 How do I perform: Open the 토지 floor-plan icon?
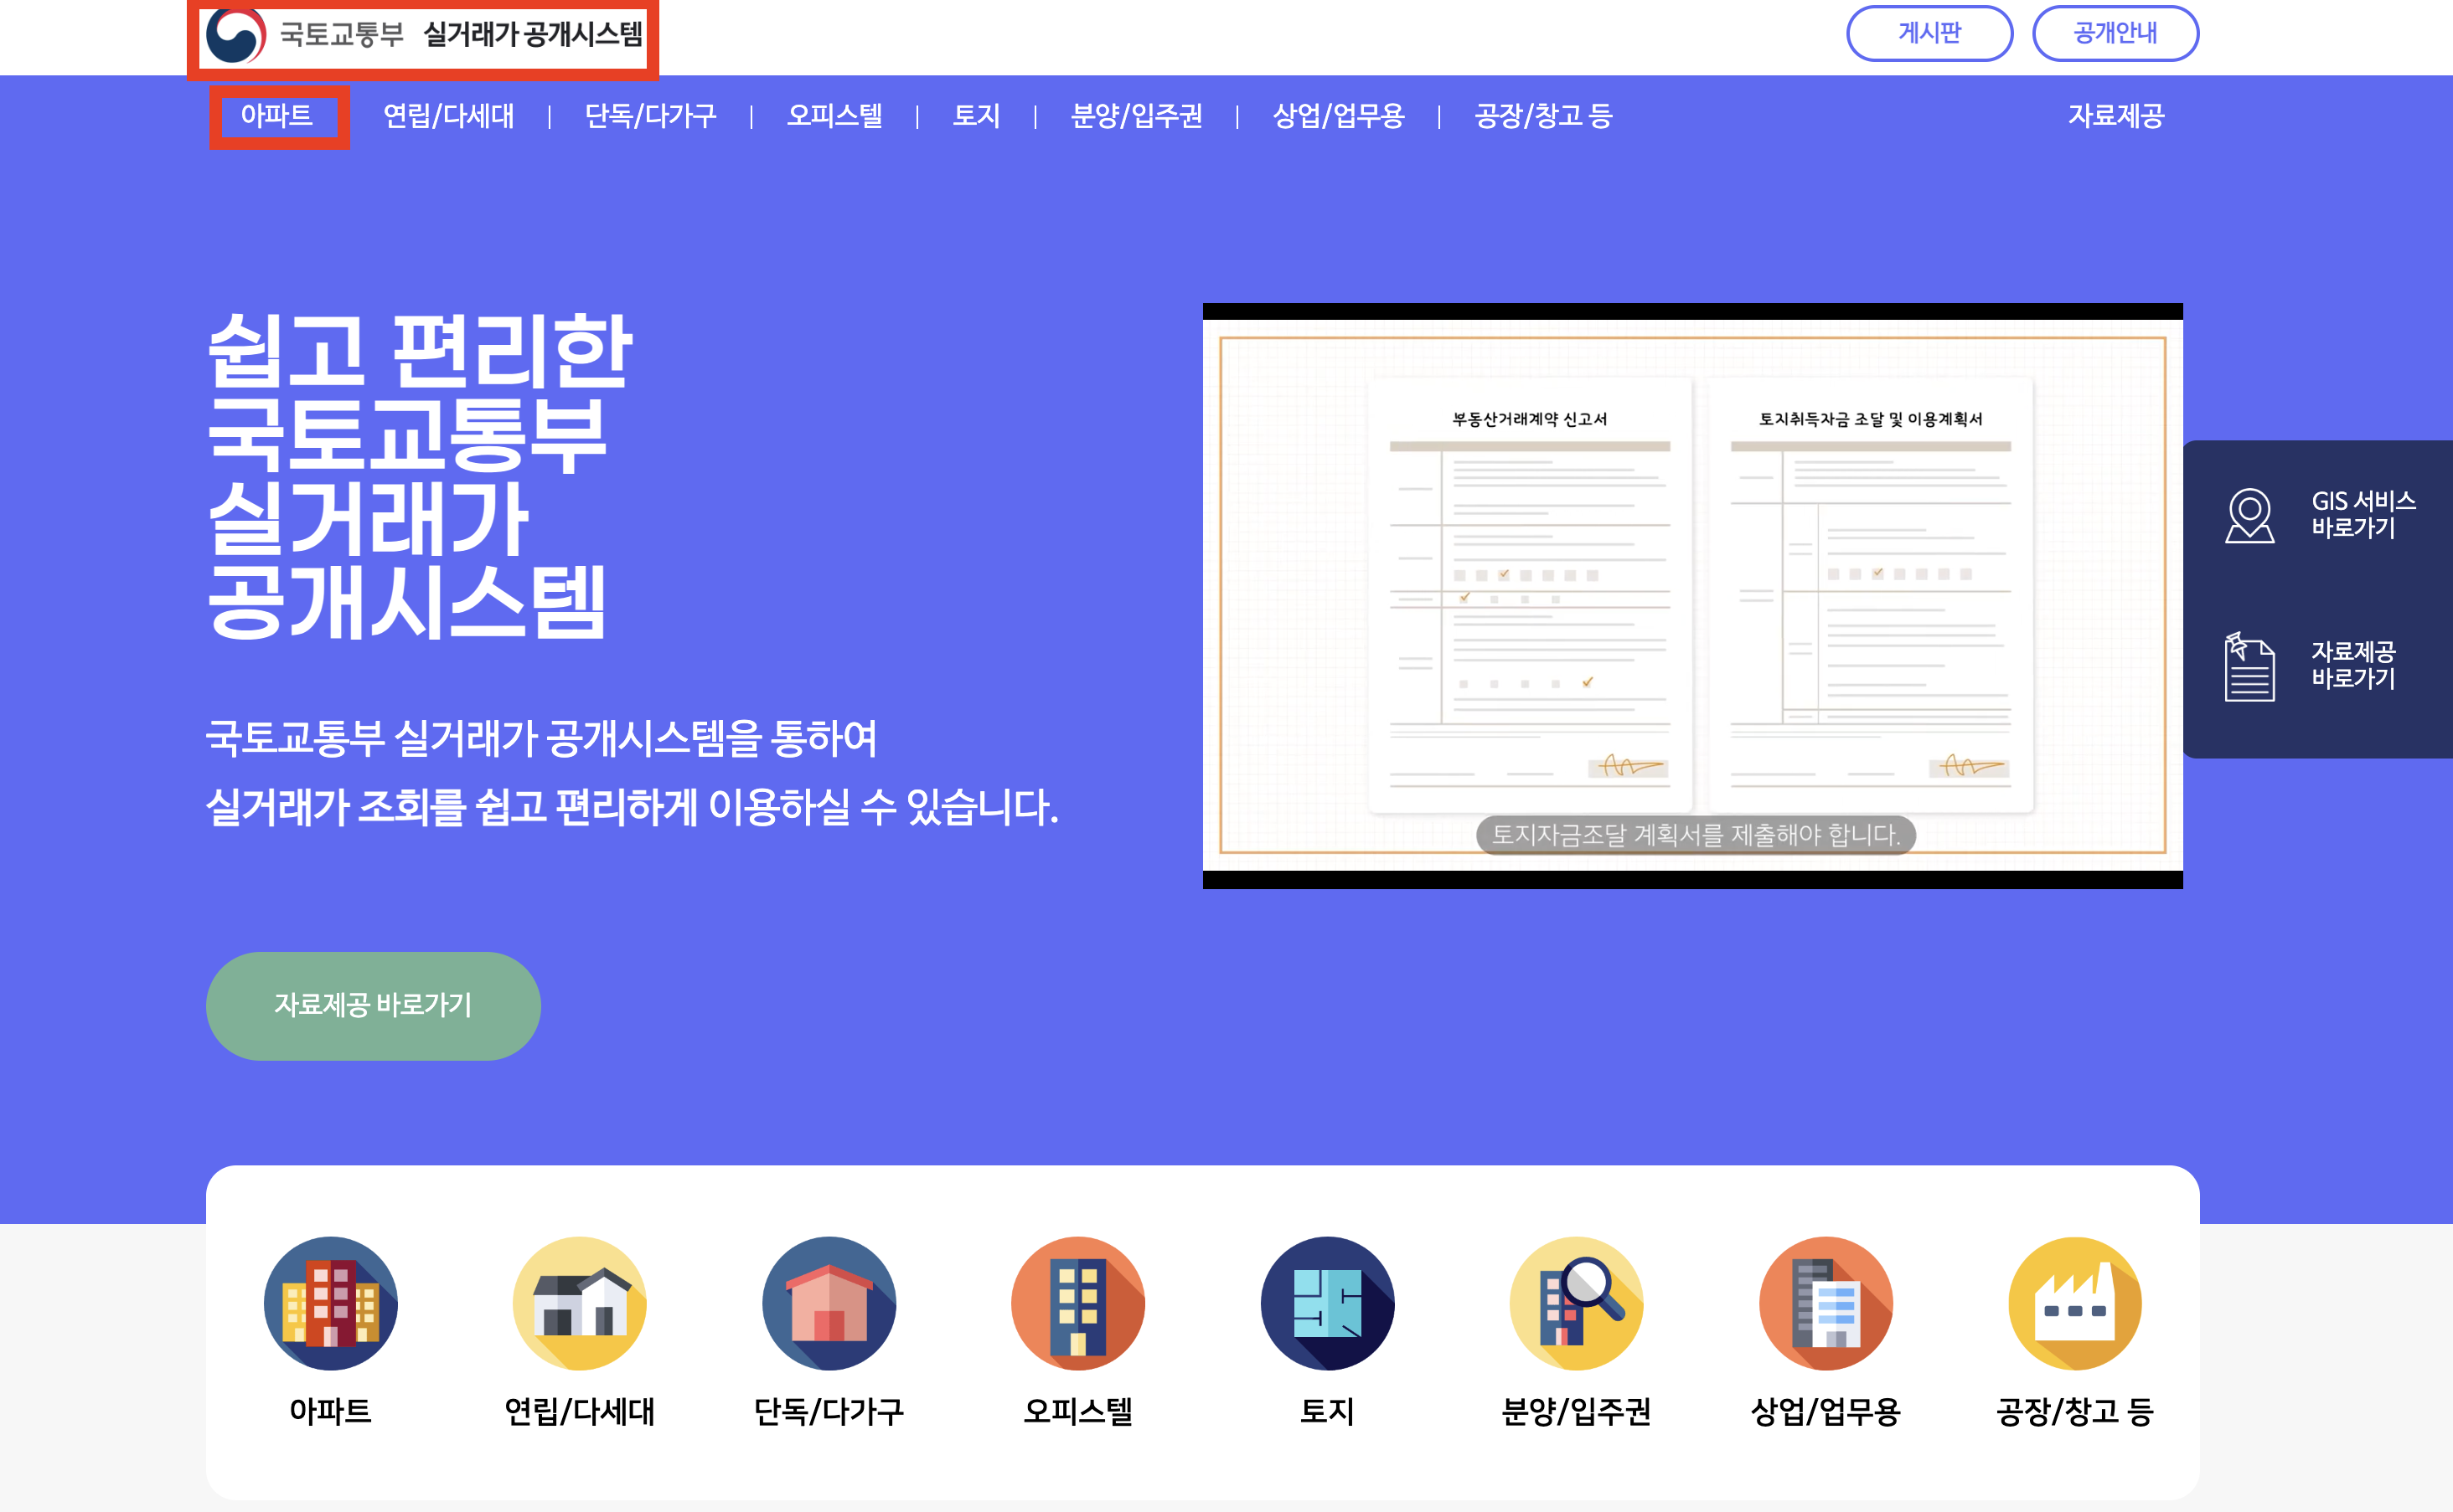pyautogui.click(x=1326, y=1303)
